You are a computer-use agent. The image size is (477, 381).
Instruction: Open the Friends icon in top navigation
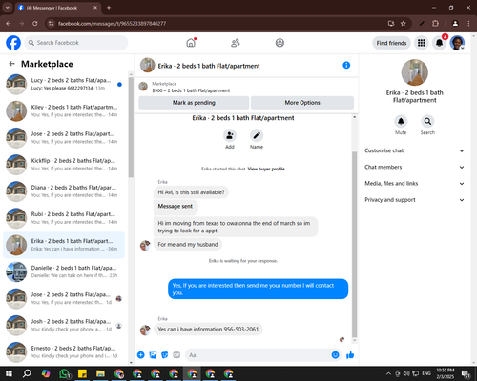click(236, 43)
